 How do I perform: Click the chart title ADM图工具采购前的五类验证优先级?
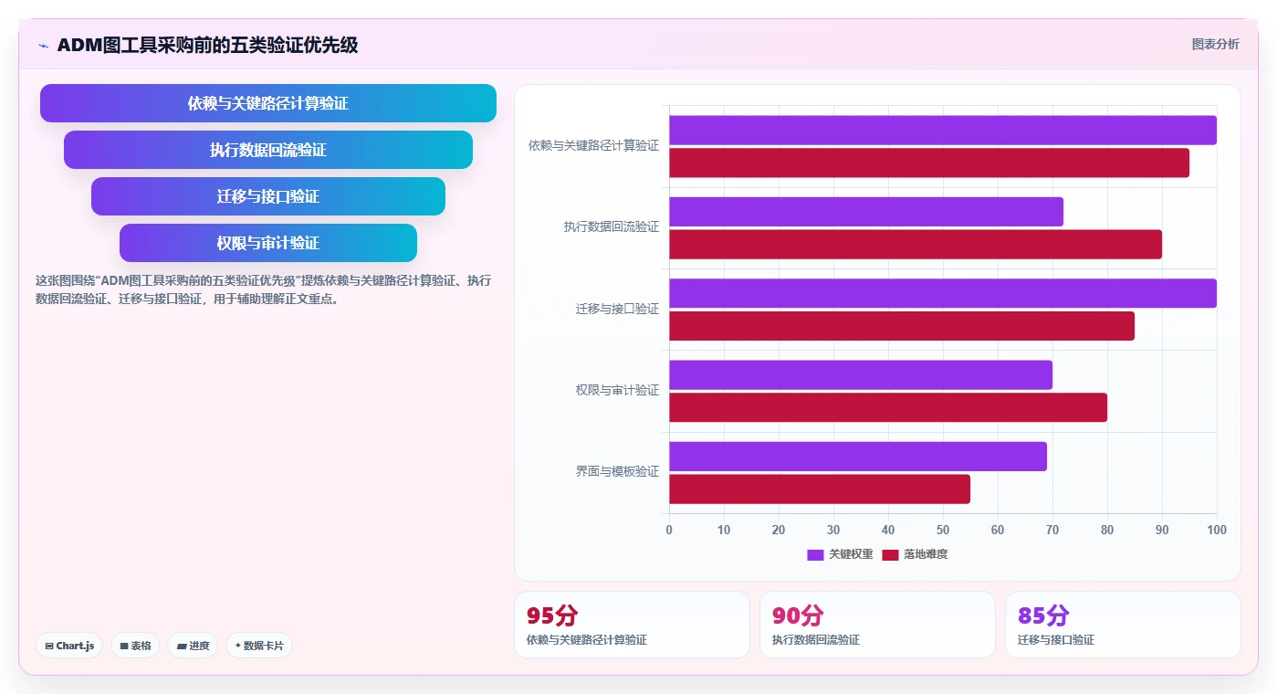click(207, 45)
